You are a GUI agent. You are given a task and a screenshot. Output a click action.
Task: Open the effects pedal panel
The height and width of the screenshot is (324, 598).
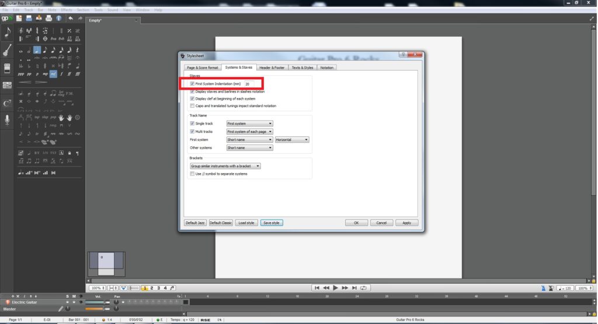[x=7, y=68]
